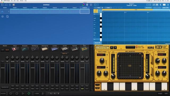Click the export share icon

pyautogui.click(x=10, y=5)
